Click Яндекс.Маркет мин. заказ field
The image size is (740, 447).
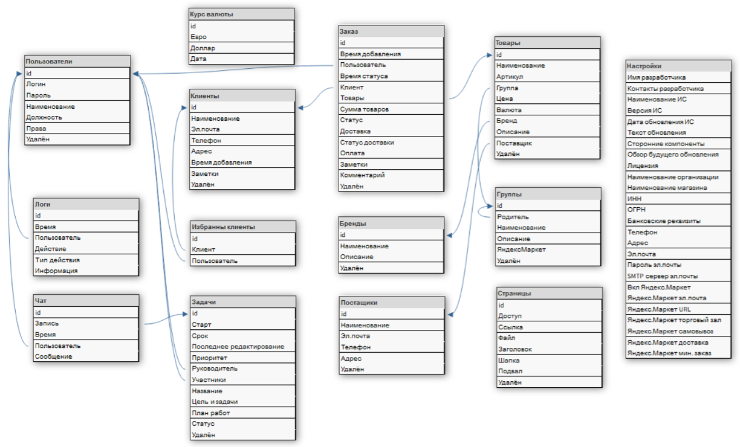[678, 353]
